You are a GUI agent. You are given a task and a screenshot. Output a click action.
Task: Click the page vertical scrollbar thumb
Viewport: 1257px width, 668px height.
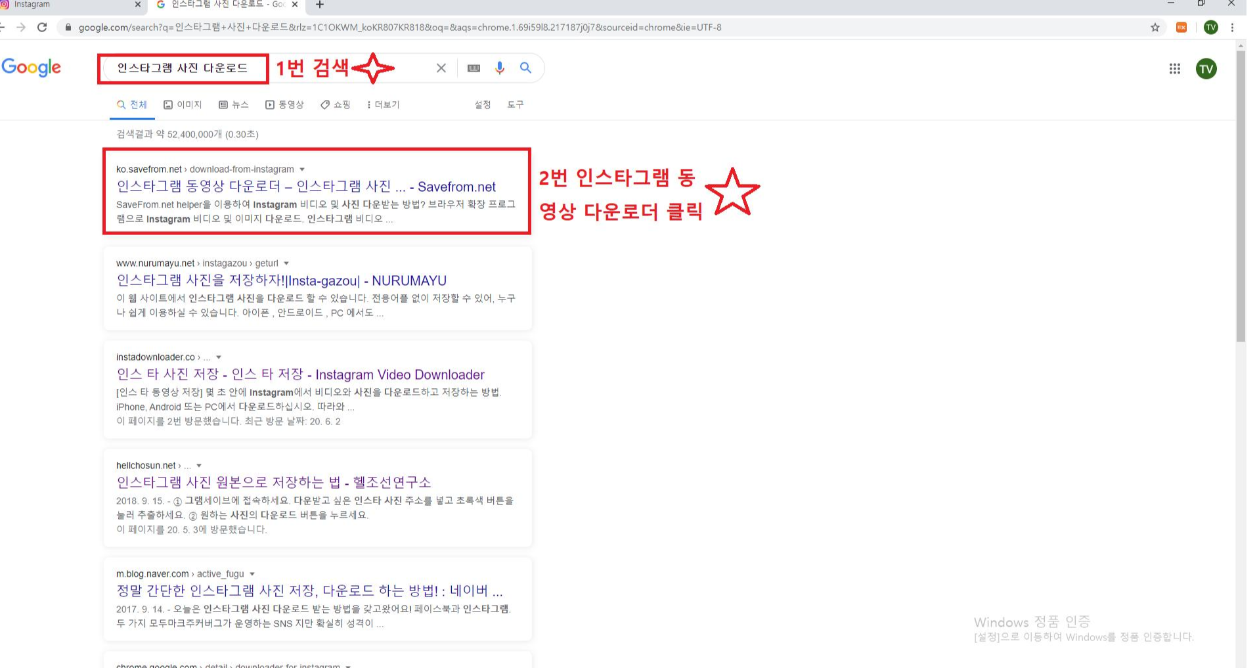click(1241, 196)
